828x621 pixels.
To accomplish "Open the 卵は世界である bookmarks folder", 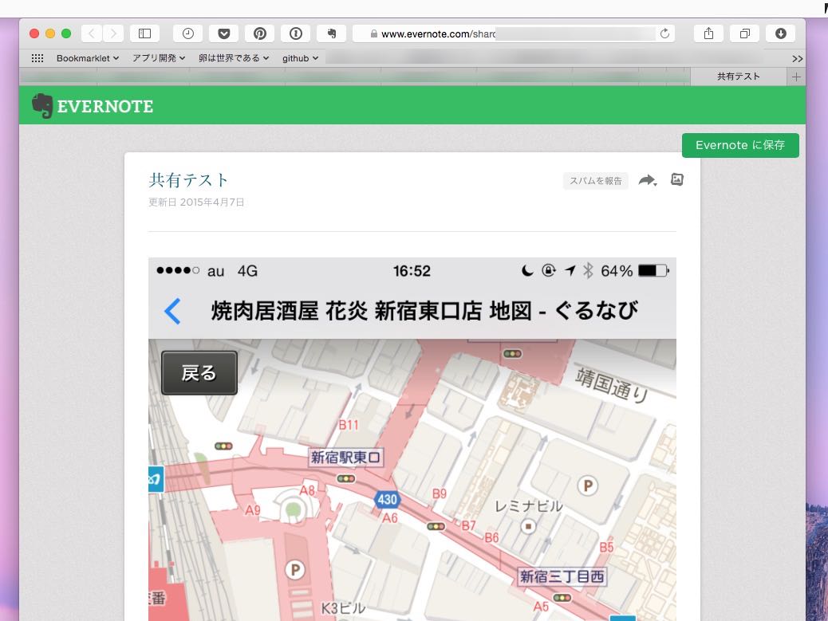I will (x=234, y=58).
